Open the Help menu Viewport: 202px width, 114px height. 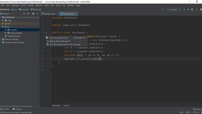(x=78, y=5)
